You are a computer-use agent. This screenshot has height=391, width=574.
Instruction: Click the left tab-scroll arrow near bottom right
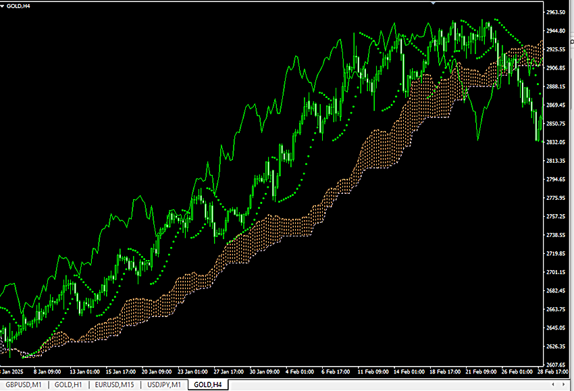553,384
